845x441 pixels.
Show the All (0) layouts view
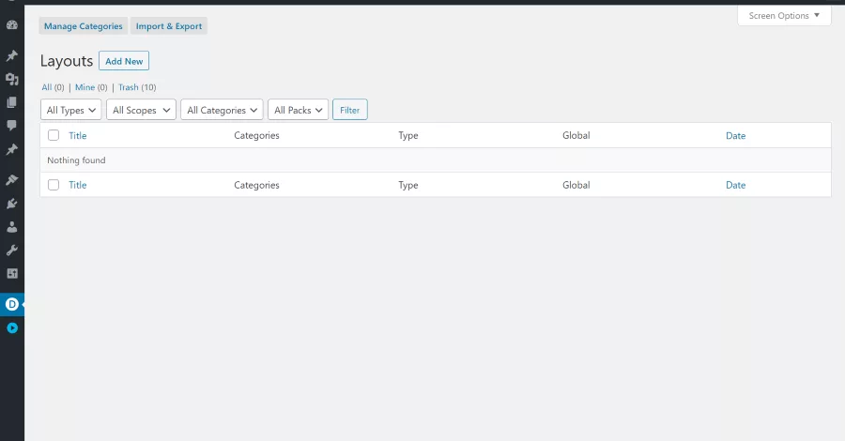(53, 87)
